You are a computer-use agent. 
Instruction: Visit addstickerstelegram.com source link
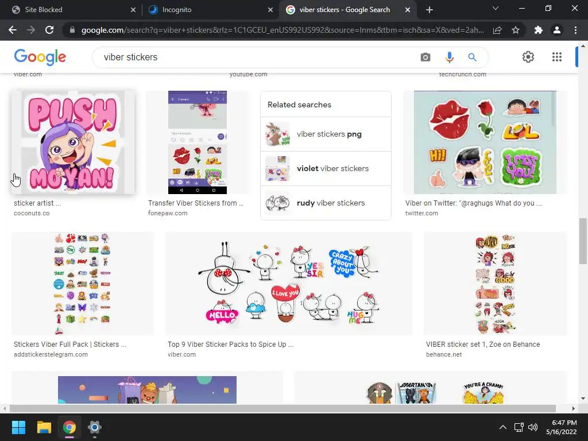click(51, 354)
